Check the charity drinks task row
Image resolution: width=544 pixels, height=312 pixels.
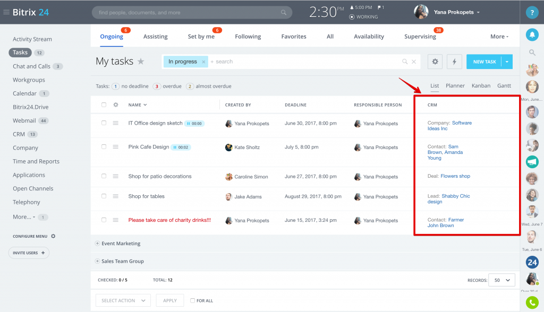tap(104, 220)
